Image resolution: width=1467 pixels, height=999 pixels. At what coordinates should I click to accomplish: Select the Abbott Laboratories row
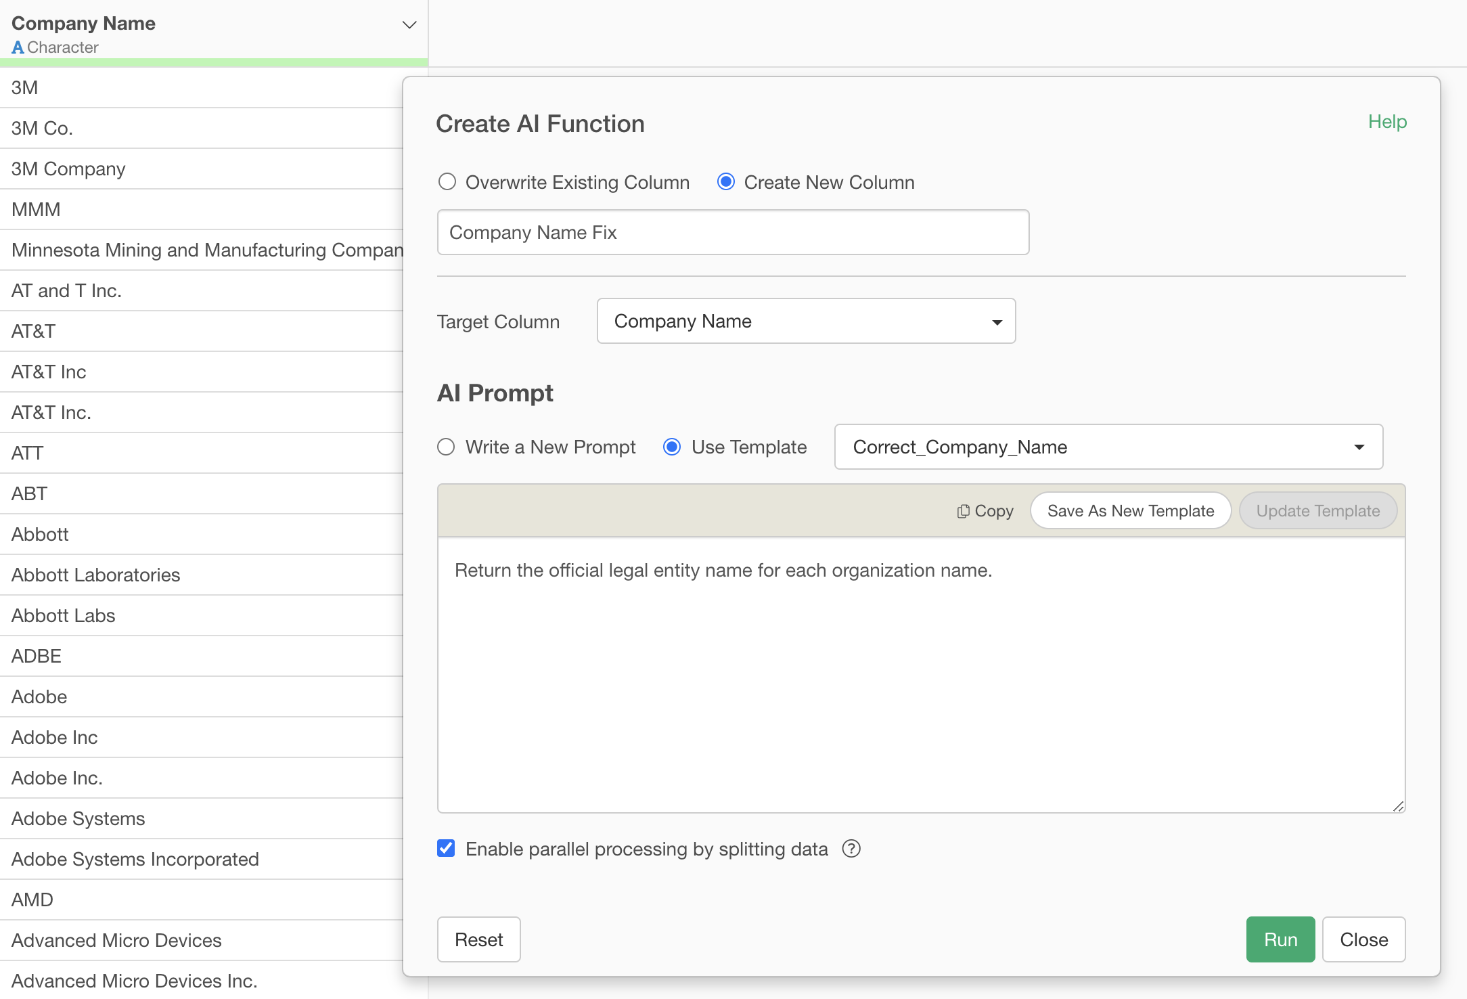click(x=96, y=575)
